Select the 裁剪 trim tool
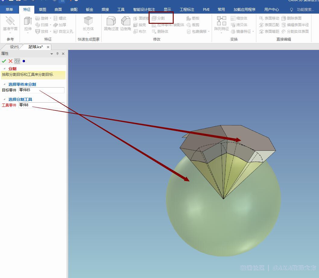The width and height of the screenshot is (319, 278). click(193, 25)
